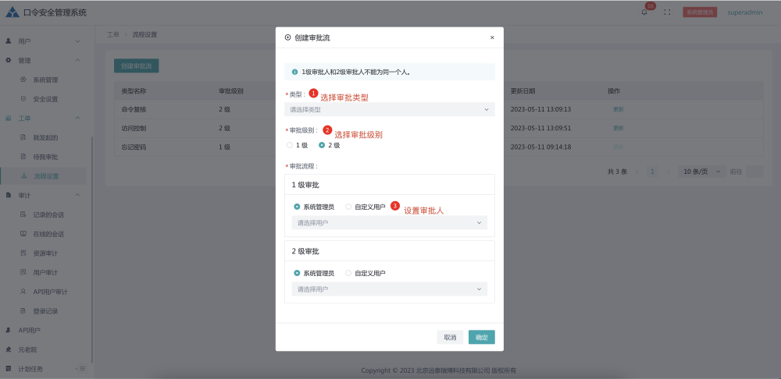Open 登录记录 sidebar item
This screenshot has width=781, height=379.
click(x=45, y=311)
